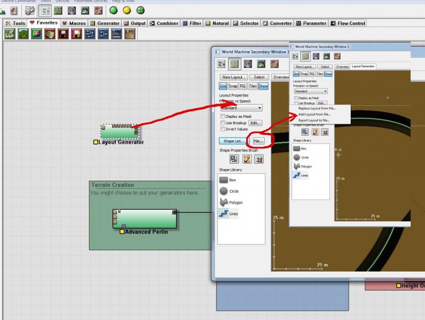This screenshot has width=425, height=320.
Task: Switch to Device View using main toolbar icon
Action: pyautogui.click(x=45, y=11)
